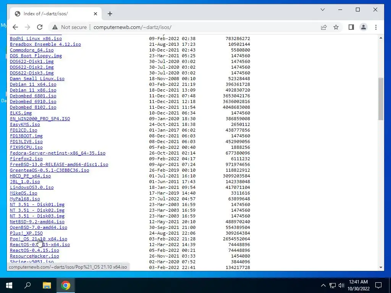Click the Chrome taskbar icon
391x293 pixels.
click(66, 285)
